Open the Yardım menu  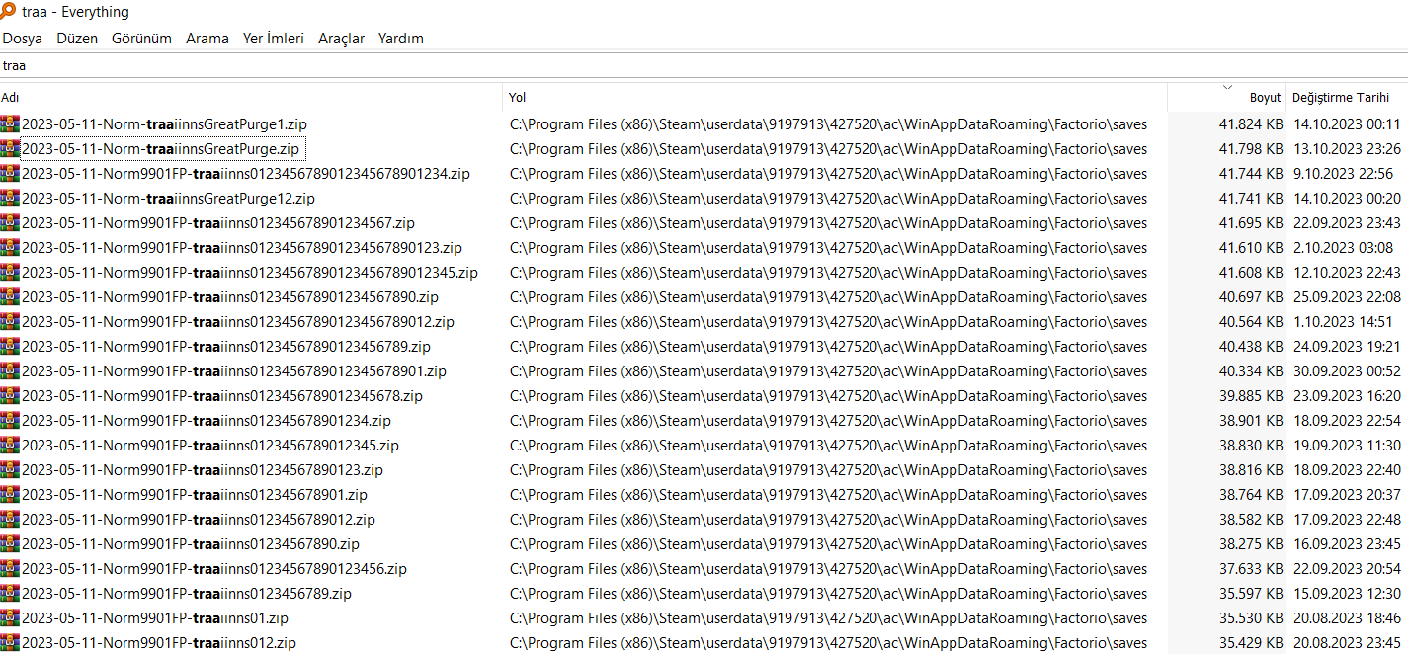[401, 39]
